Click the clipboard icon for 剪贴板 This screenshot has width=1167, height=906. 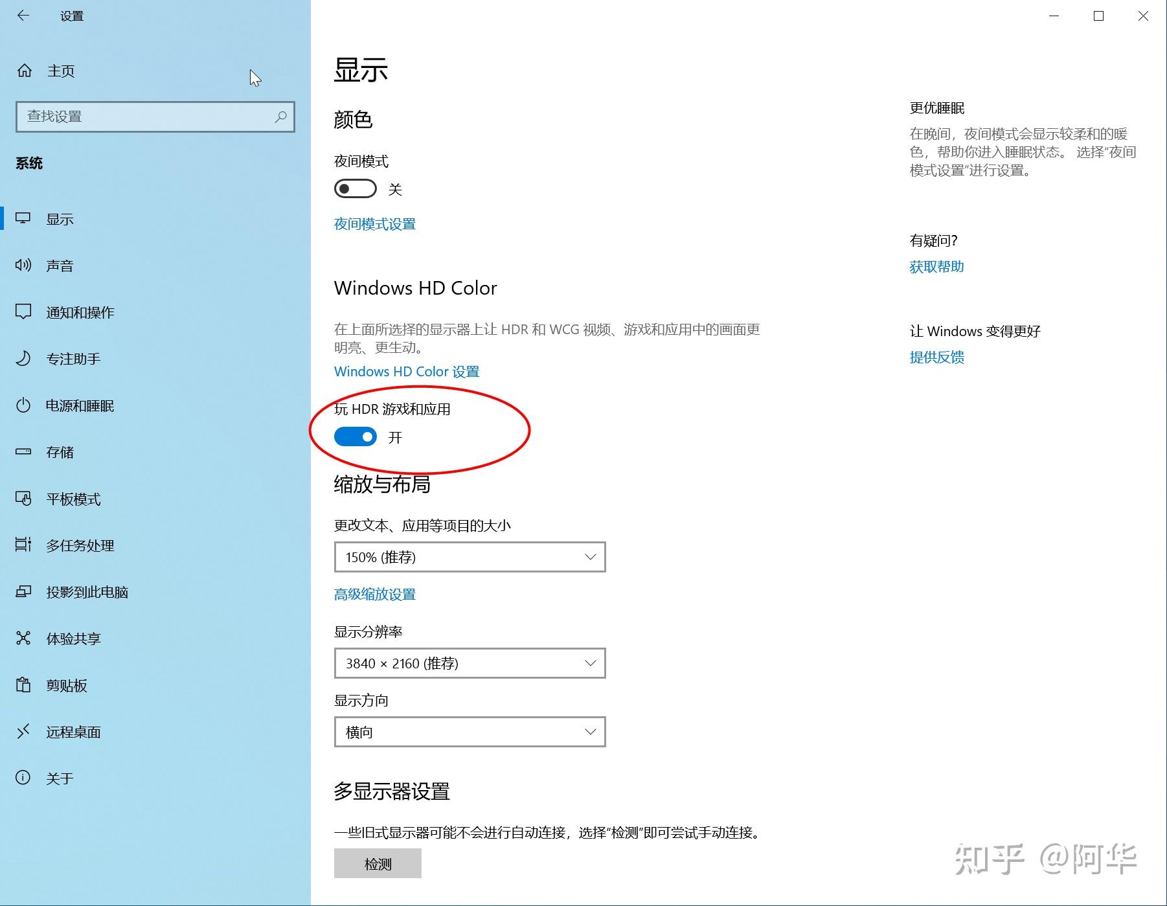point(23,685)
